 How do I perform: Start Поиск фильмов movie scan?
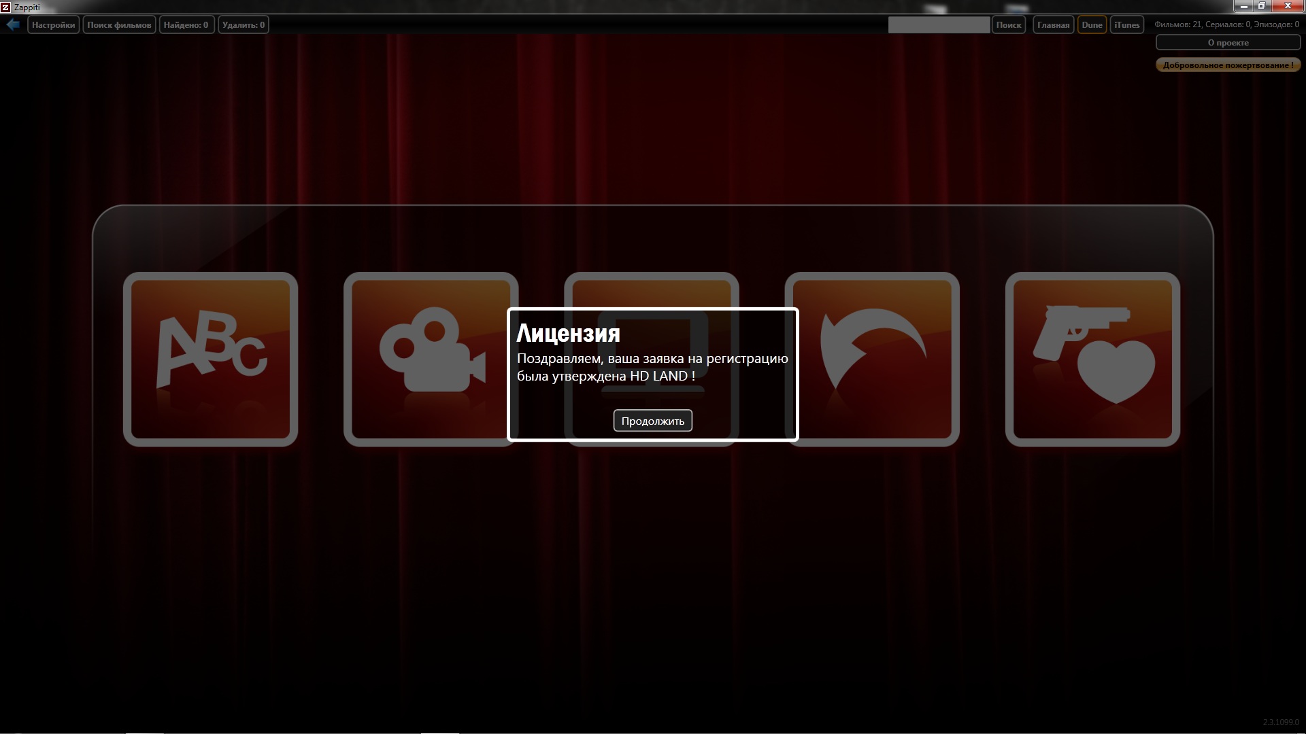pos(119,25)
